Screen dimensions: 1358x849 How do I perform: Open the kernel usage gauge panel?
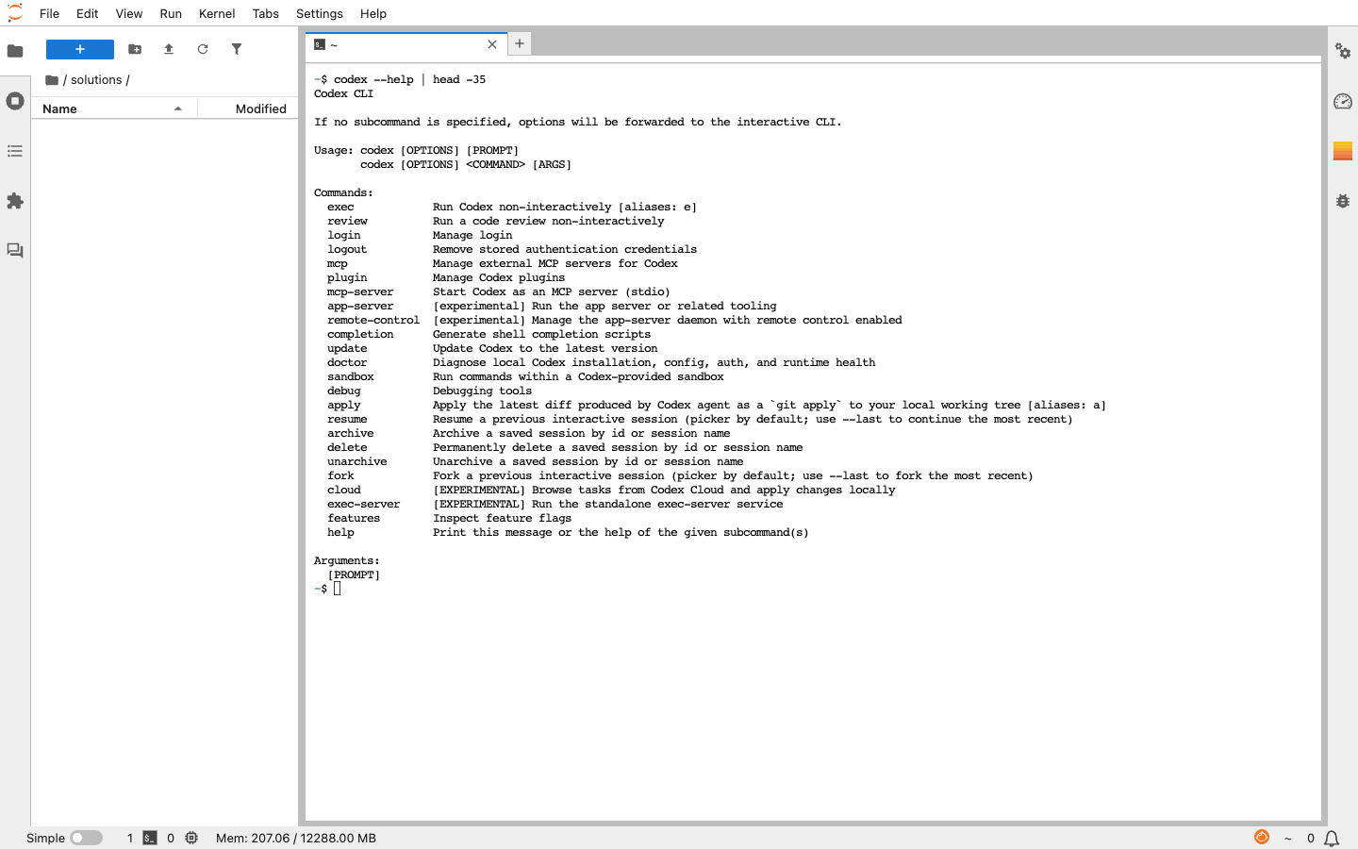tap(1343, 101)
